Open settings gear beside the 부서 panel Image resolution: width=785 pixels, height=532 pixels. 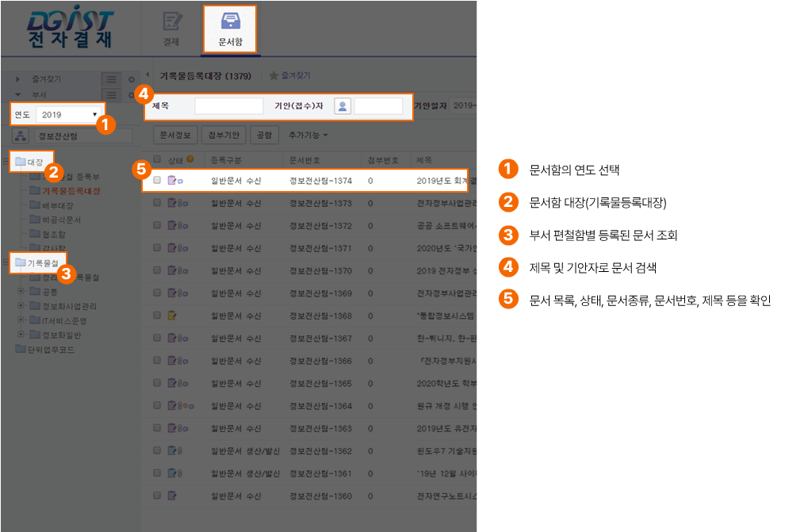pyautogui.click(x=131, y=94)
